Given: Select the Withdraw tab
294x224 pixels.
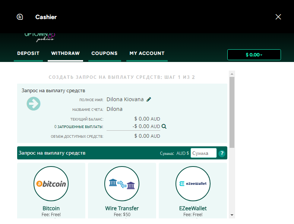Looking at the screenshot, I should (x=65, y=53).
